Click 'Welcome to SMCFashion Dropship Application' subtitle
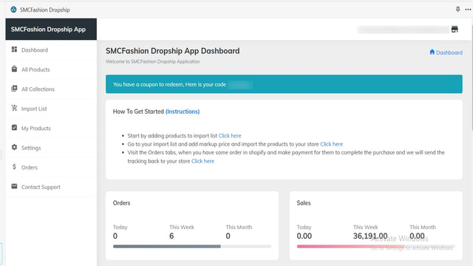This screenshot has width=473, height=266. [153, 61]
